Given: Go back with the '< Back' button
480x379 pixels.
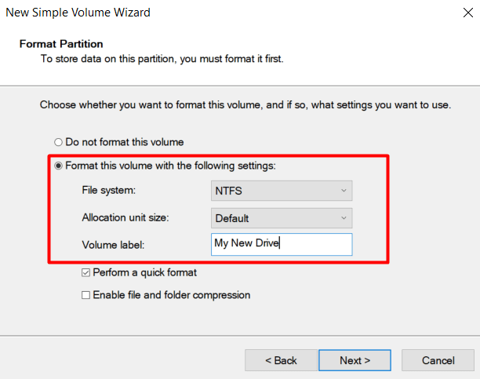Looking at the screenshot, I should (281, 360).
